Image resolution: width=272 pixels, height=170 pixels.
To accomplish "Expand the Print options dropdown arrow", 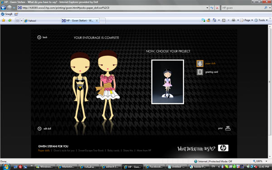I will pos(238,20).
